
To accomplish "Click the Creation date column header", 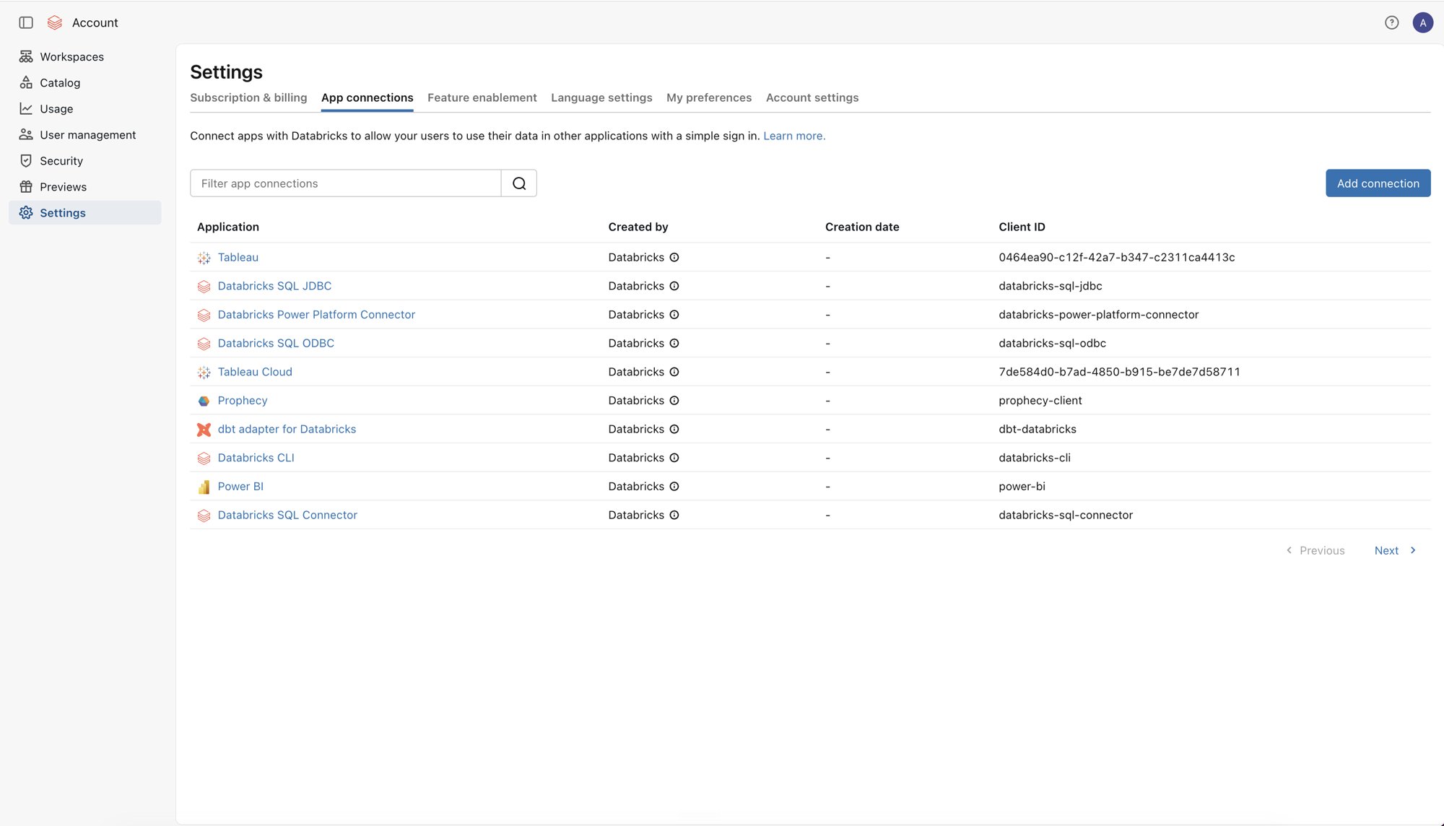I will 862,227.
